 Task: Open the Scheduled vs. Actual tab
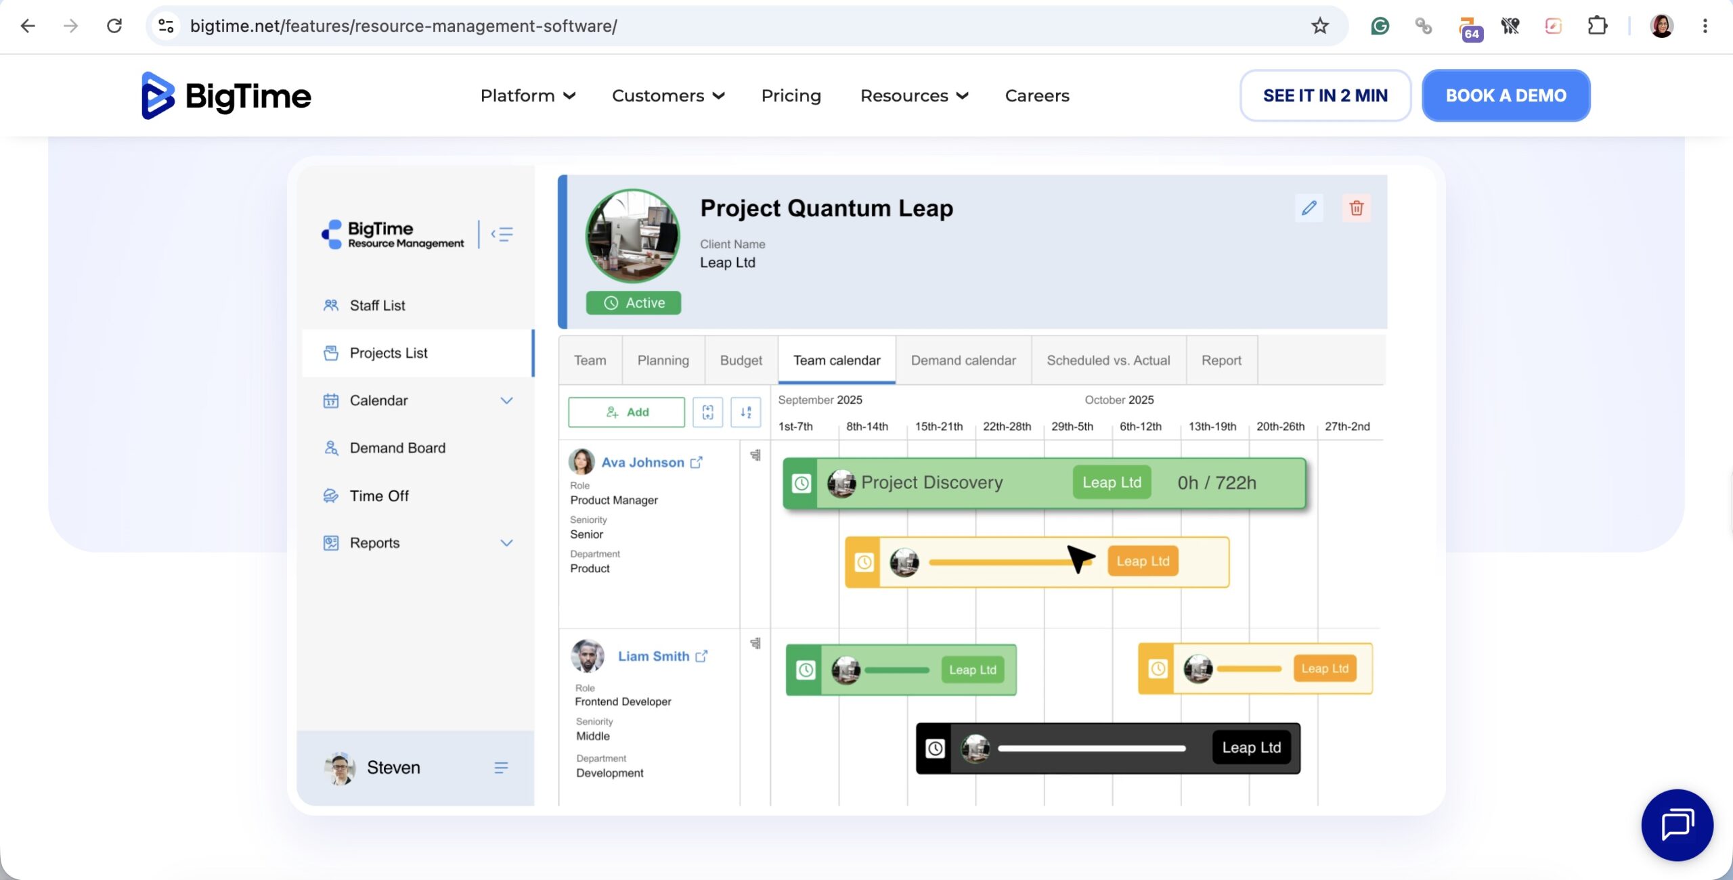[x=1108, y=361]
